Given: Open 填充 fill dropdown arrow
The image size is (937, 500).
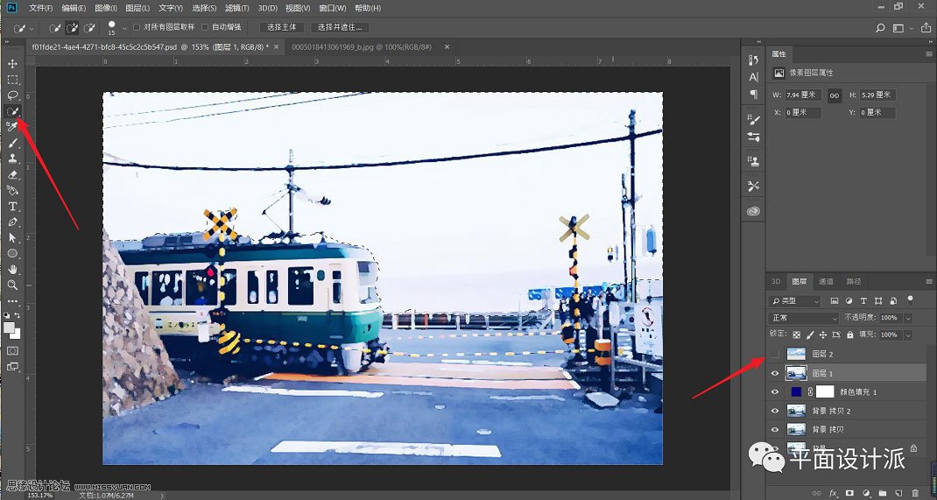Looking at the screenshot, I should 909,335.
